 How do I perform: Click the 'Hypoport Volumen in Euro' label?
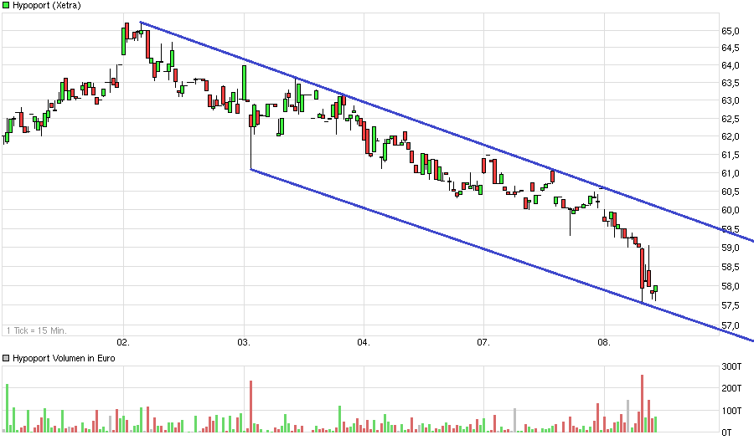pos(64,358)
